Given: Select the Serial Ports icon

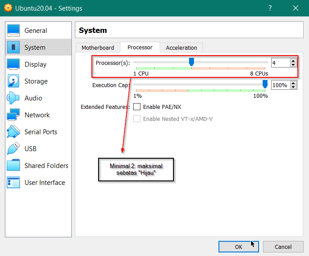Looking at the screenshot, I should (x=13, y=132).
